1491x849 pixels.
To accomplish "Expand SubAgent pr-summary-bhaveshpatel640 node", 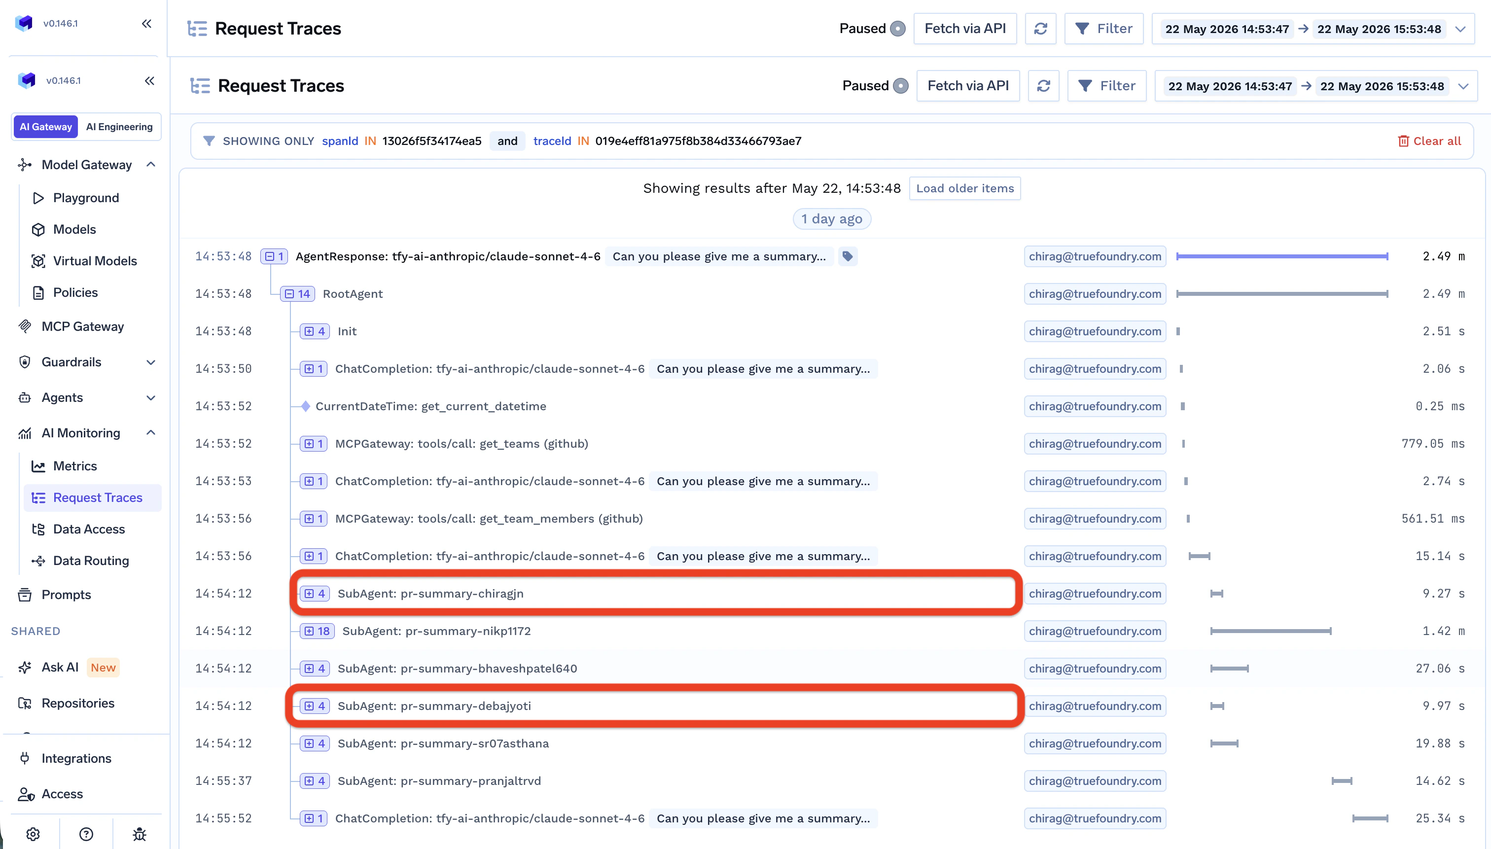I will (315, 669).
